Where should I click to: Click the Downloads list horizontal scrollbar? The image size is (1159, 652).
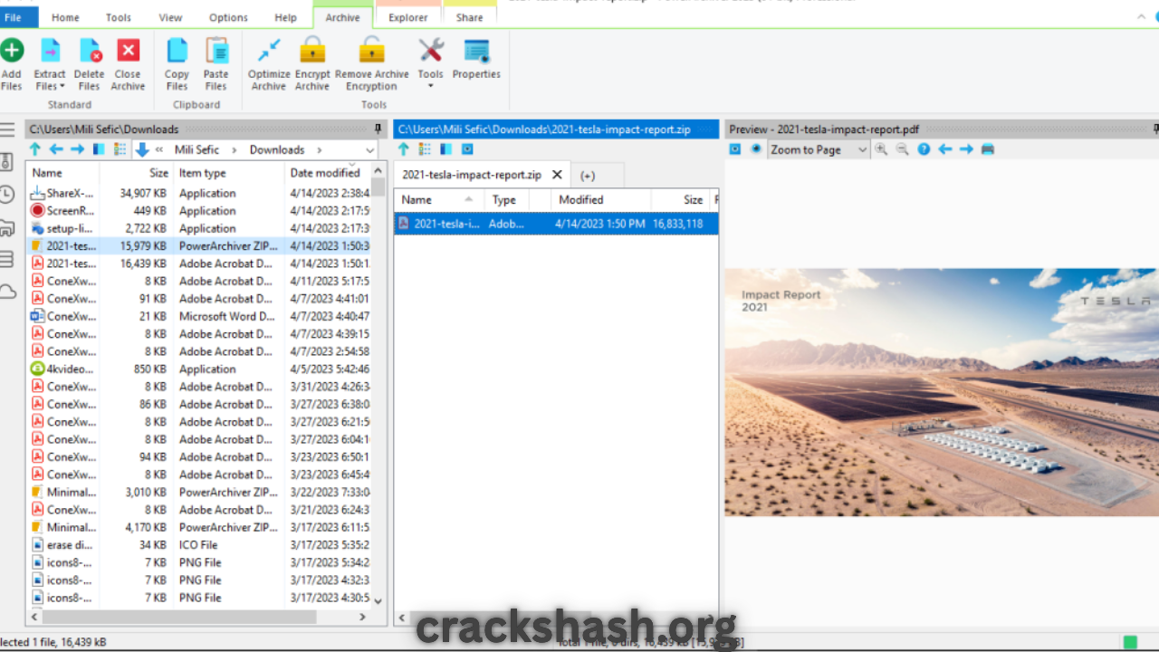(x=177, y=617)
